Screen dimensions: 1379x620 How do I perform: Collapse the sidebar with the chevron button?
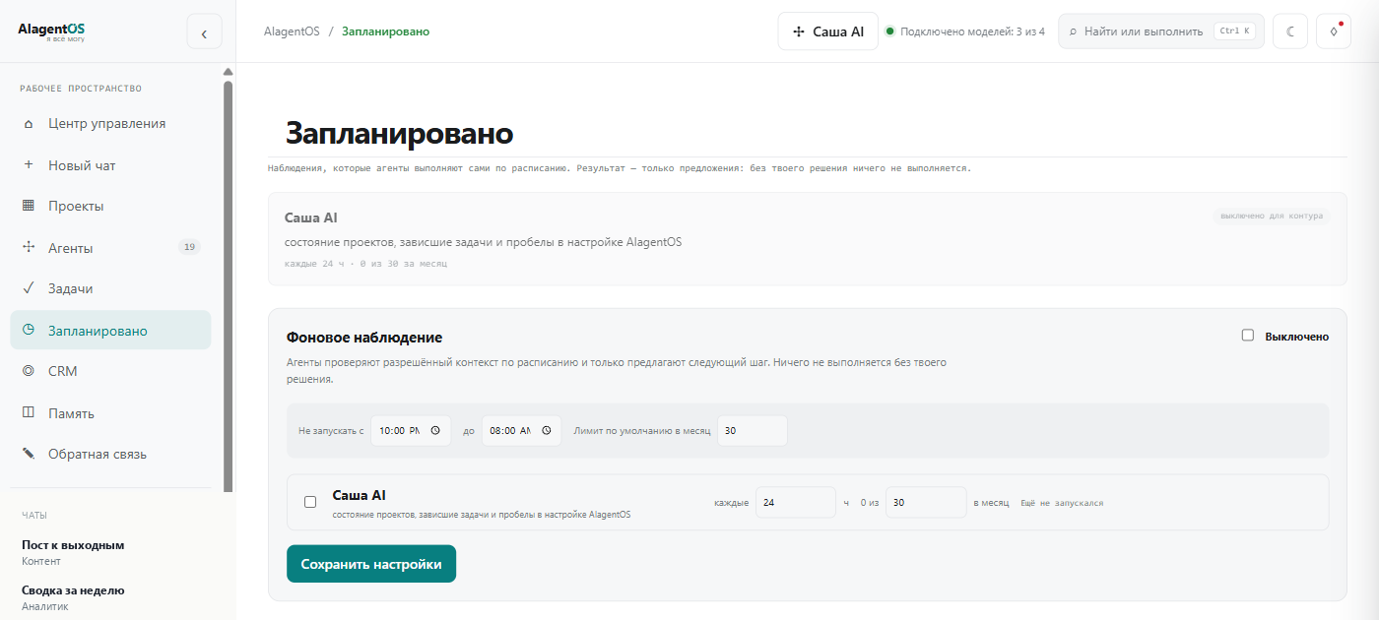point(204,32)
